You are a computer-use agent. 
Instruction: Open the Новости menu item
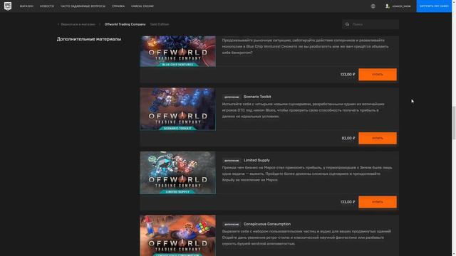47,6
